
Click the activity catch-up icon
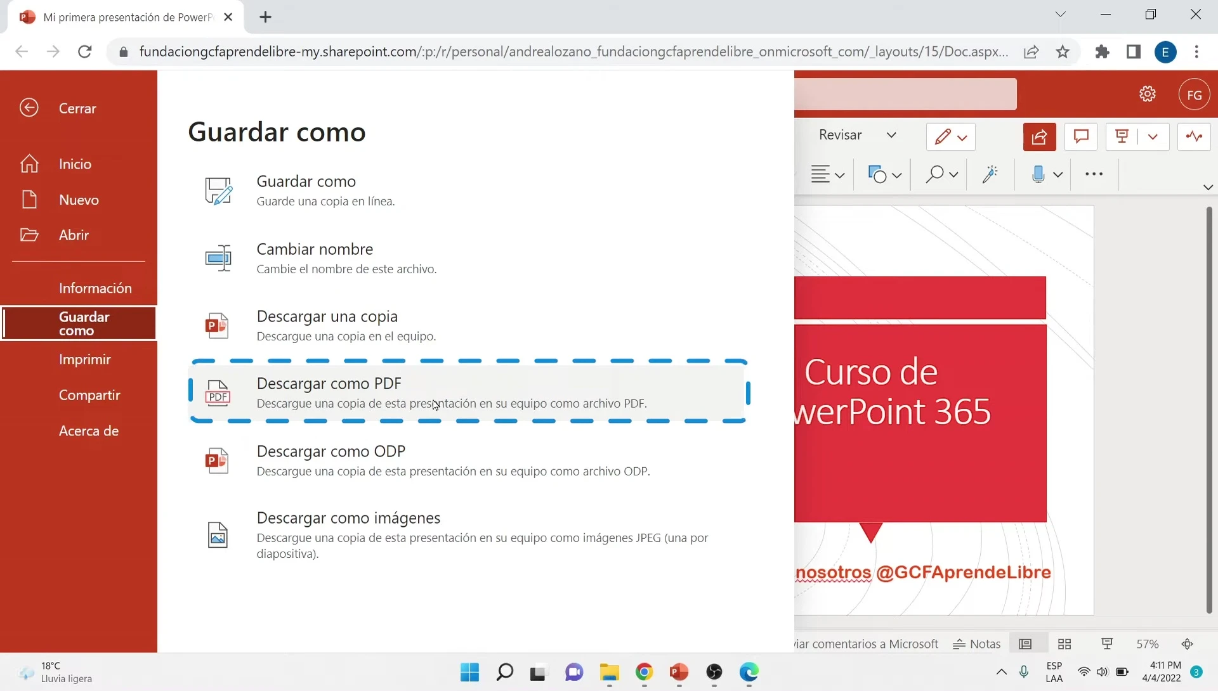click(x=1194, y=137)
